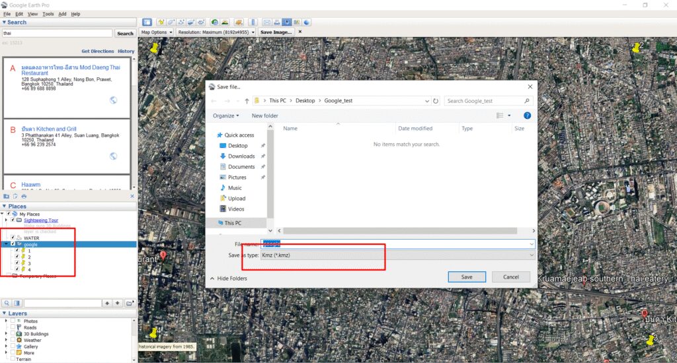The width and height of the screenshot is (677, 363).
Task: Click the refresh icon in Save dialog address bar
Action: point(436,101)
